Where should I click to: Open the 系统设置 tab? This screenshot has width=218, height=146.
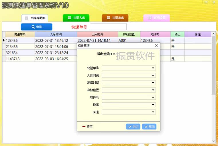pos(156,18)
